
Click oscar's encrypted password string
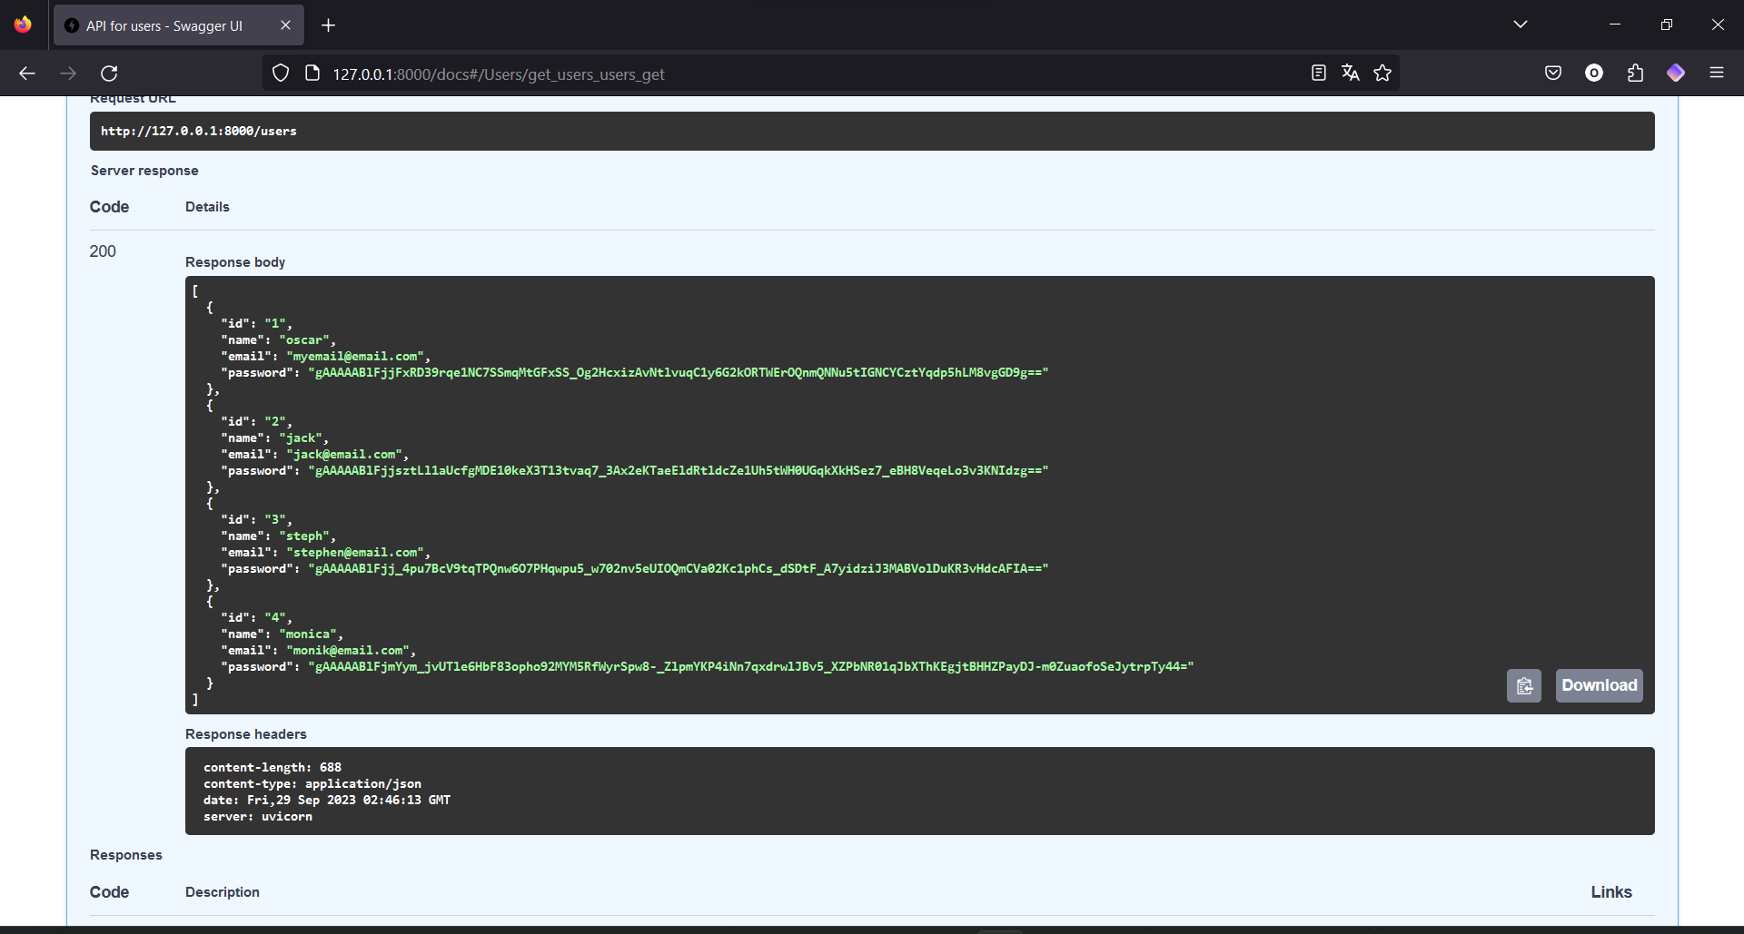tap(679, 373)
